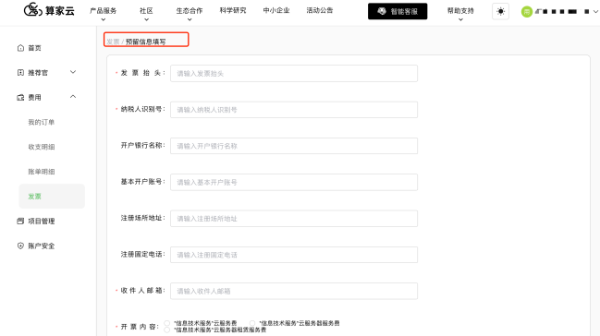
Task: Click the 项目管理 sidebar icon
Action: tap(20, 221)
